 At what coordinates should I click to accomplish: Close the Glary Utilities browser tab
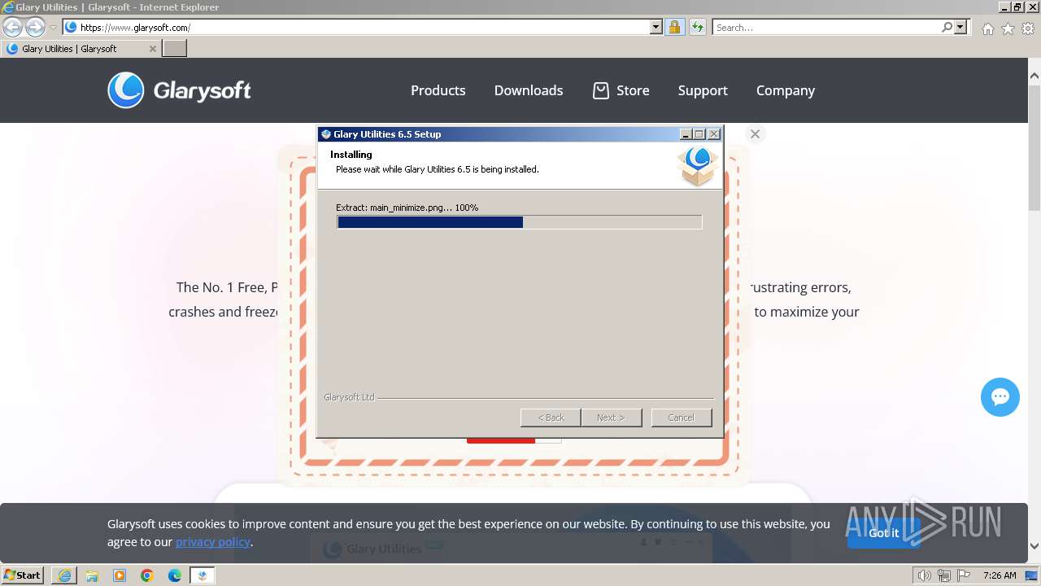pyautogui.click(x=152, y=49)
